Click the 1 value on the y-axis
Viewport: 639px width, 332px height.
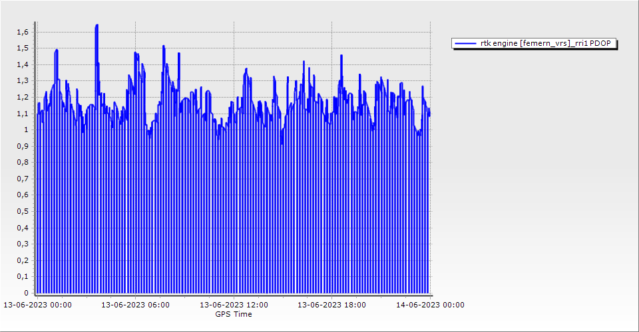26,129
